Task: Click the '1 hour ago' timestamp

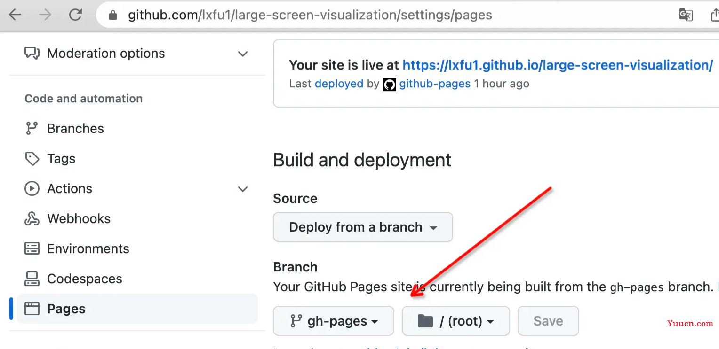Action: click(502, 84)
